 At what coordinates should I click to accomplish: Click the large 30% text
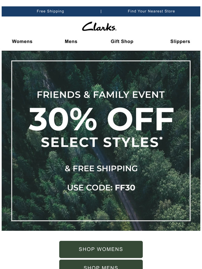coord(63,119)
